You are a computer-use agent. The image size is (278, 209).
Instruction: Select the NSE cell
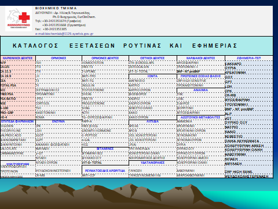point(3,103)
